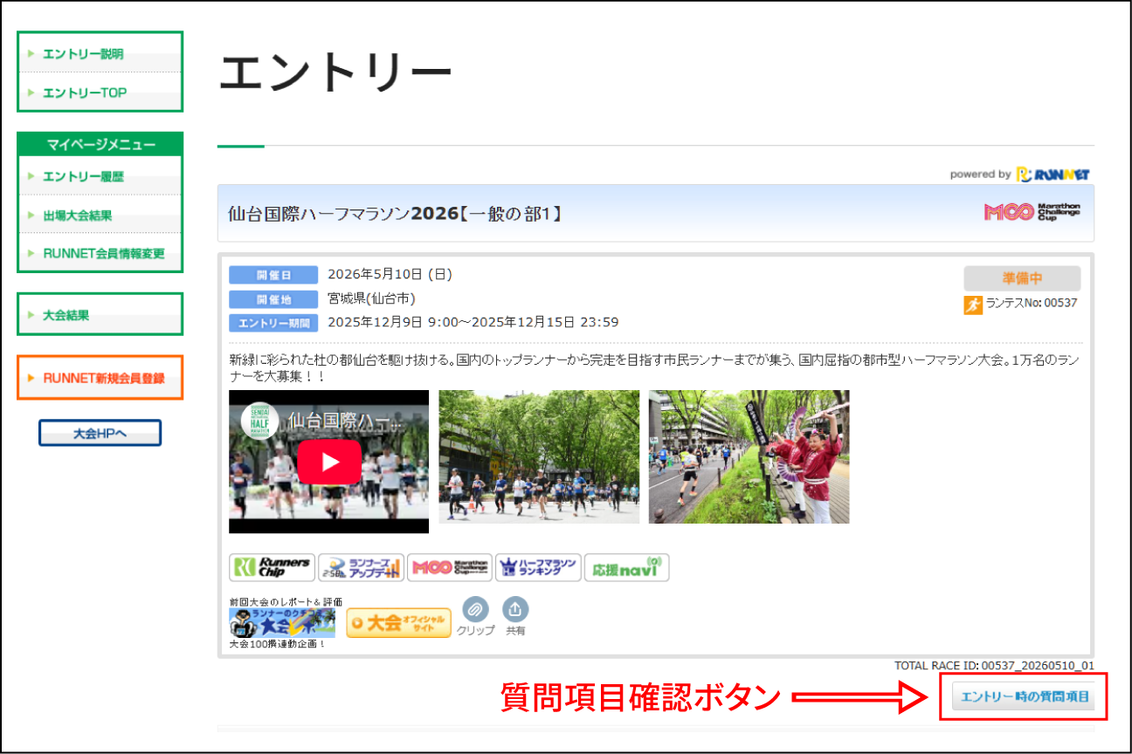Screen dimensions: 1132x754
Task: Click the 応援navi badge icon
Action: click(626, 567)
